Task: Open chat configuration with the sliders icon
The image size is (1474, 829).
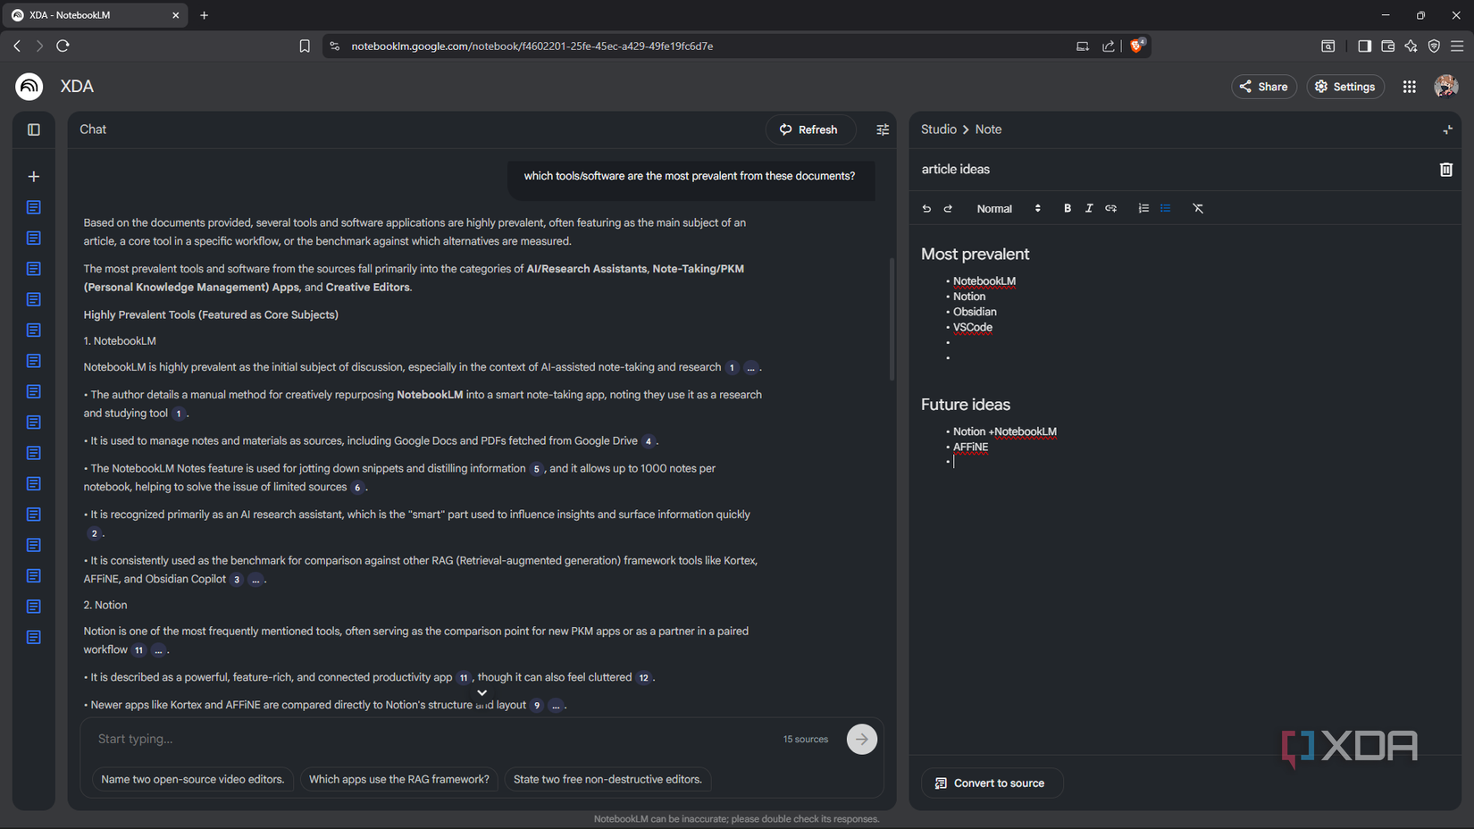Action: click(883, 130)
